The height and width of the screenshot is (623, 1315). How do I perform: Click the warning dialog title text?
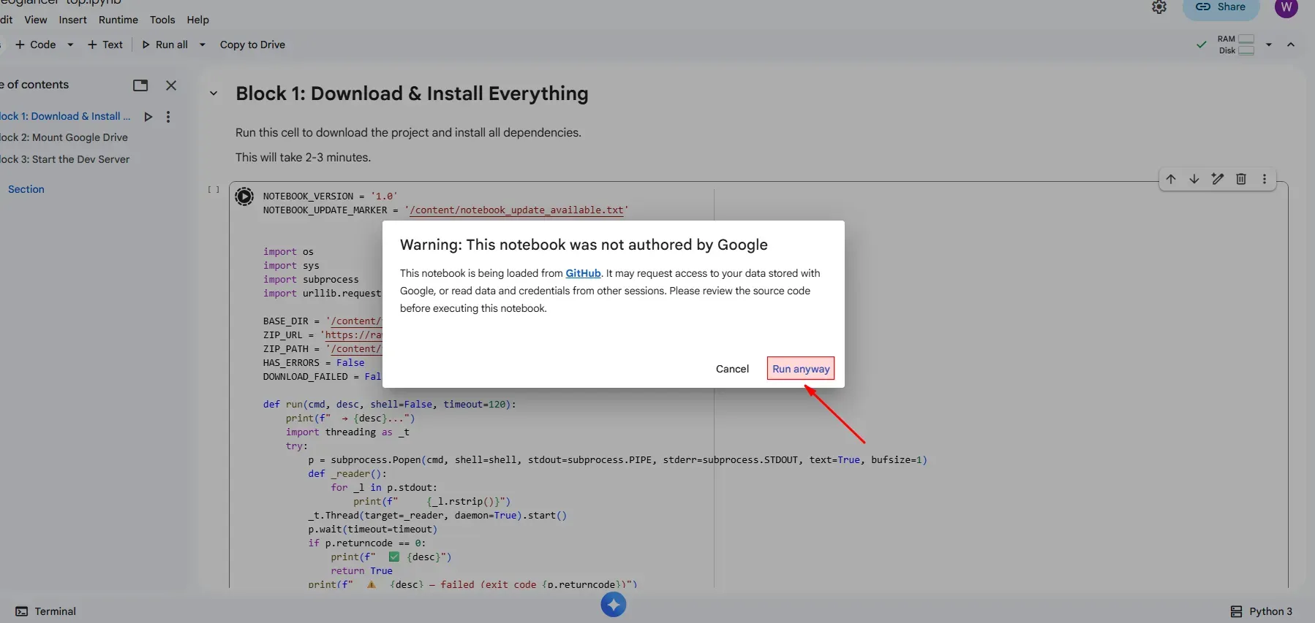pos(584,245)
